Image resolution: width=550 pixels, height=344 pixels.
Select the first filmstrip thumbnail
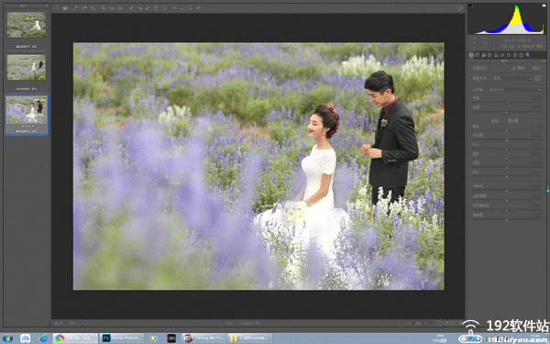[27, 25]
